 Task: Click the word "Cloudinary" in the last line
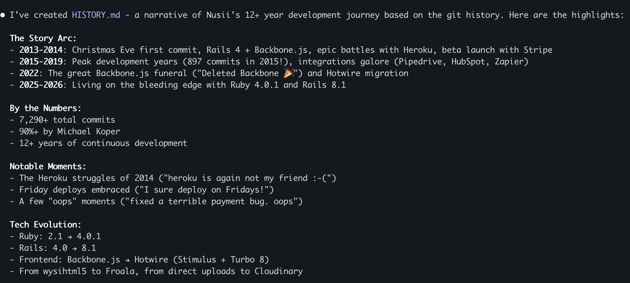tap(278, 271)
